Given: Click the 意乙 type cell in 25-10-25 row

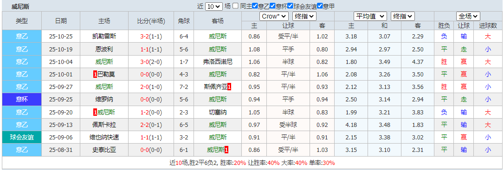Looking at the screenshot, I should (x=22, y=37).
